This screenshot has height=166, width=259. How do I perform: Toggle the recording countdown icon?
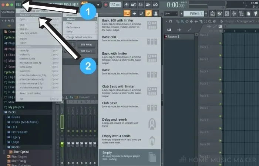tap(141, 4)
